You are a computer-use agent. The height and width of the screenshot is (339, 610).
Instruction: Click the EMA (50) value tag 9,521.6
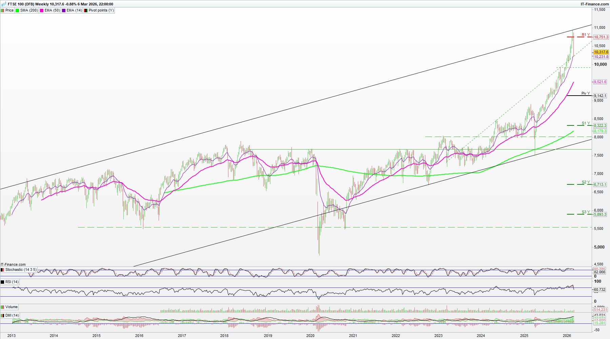click(600, 82)
